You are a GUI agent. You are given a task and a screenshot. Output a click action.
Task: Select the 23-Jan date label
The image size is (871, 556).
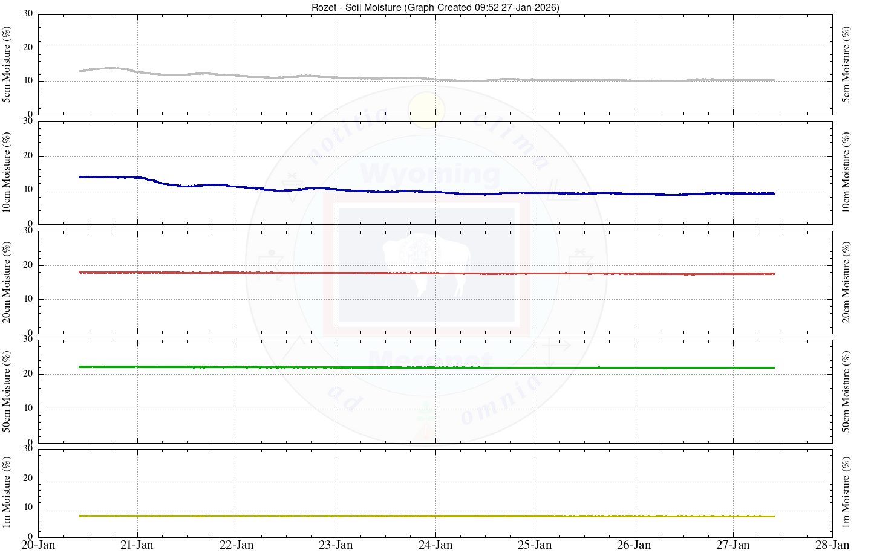336,545
